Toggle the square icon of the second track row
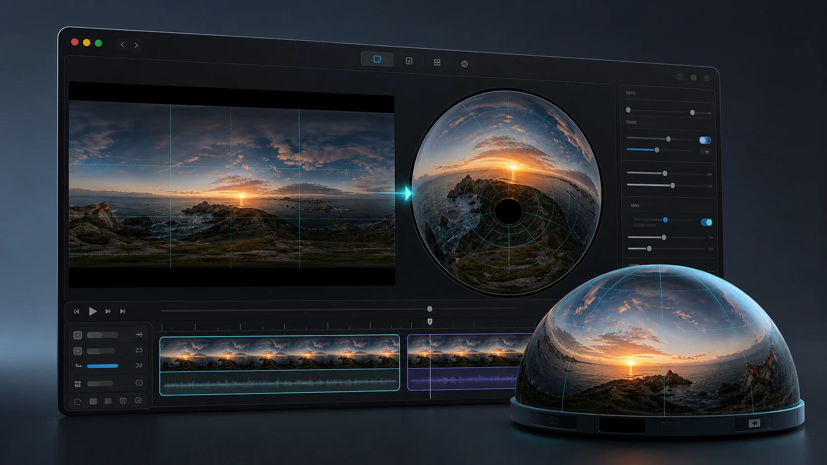The width and height of the screenshot is (827, 465). click(x=78, y=351)
